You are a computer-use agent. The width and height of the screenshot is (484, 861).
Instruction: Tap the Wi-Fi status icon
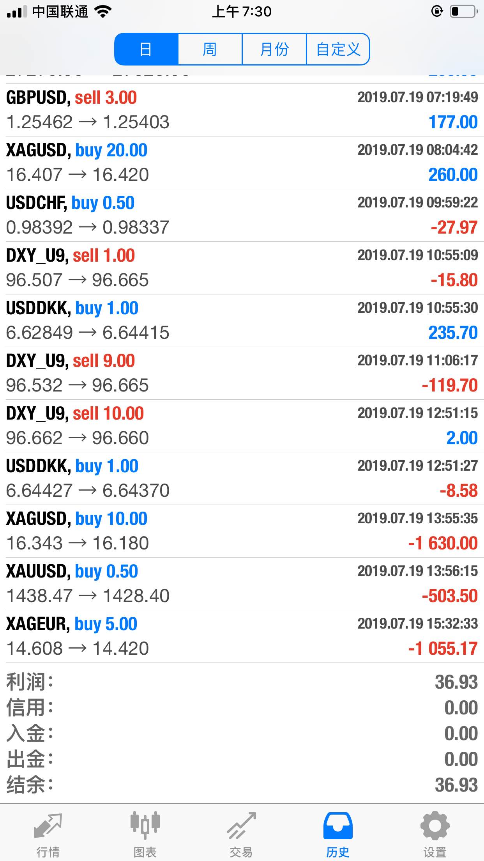(103, 12)
